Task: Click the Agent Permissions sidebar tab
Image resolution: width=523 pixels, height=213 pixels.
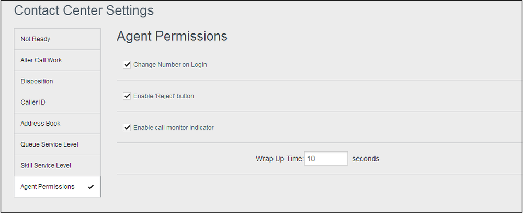Action: click(48, 187)
